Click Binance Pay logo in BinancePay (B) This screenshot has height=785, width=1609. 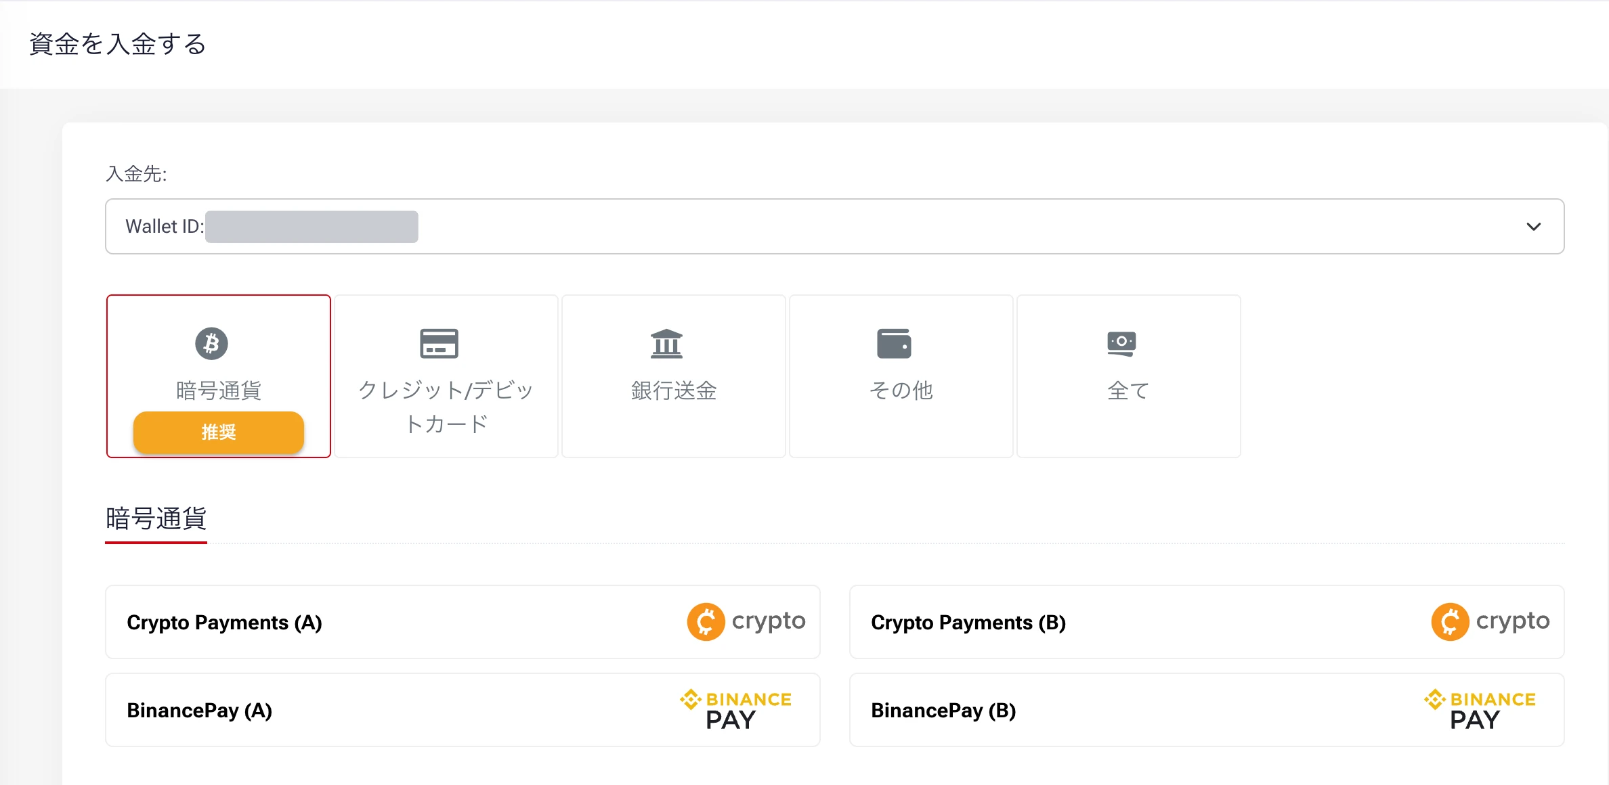[x=1480, y=709]
